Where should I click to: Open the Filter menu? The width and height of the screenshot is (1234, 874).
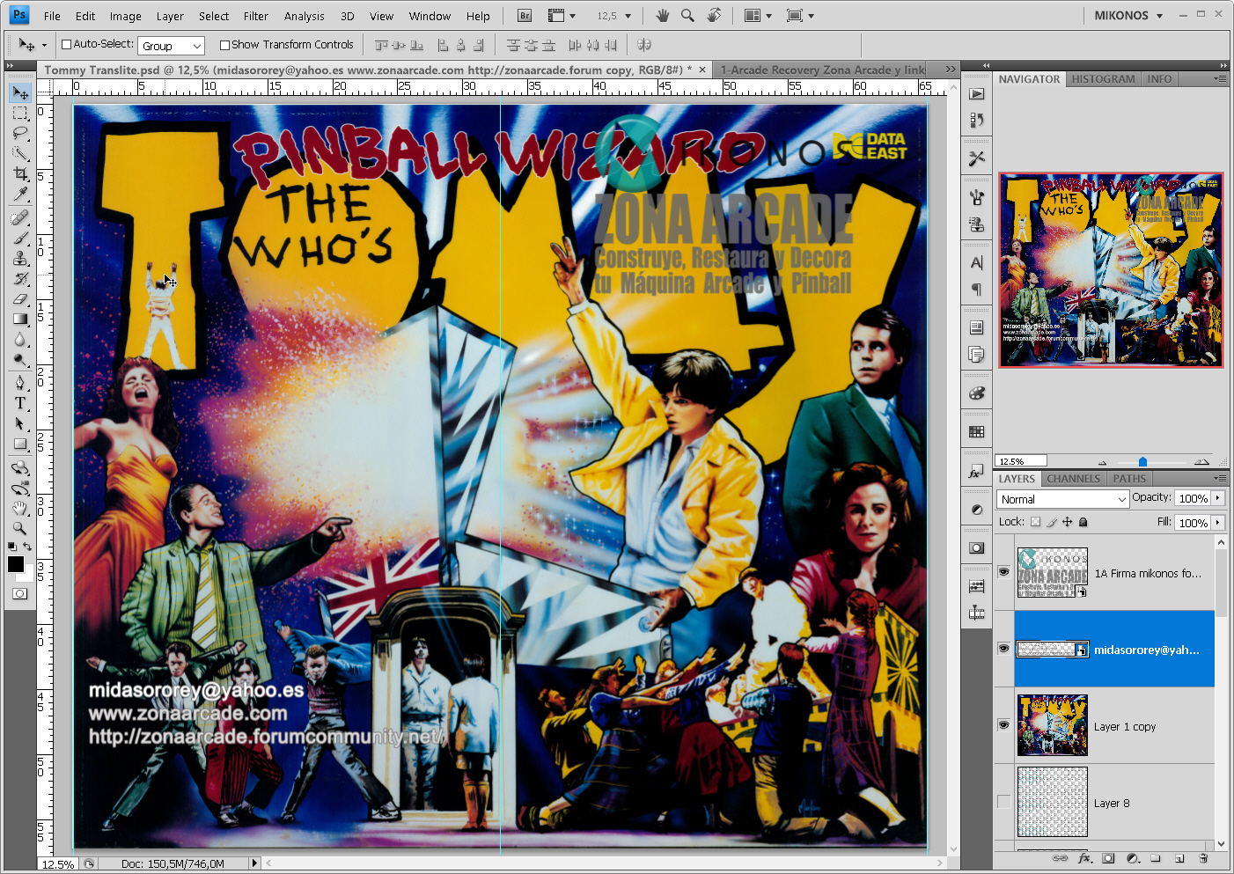pos(255,15)
